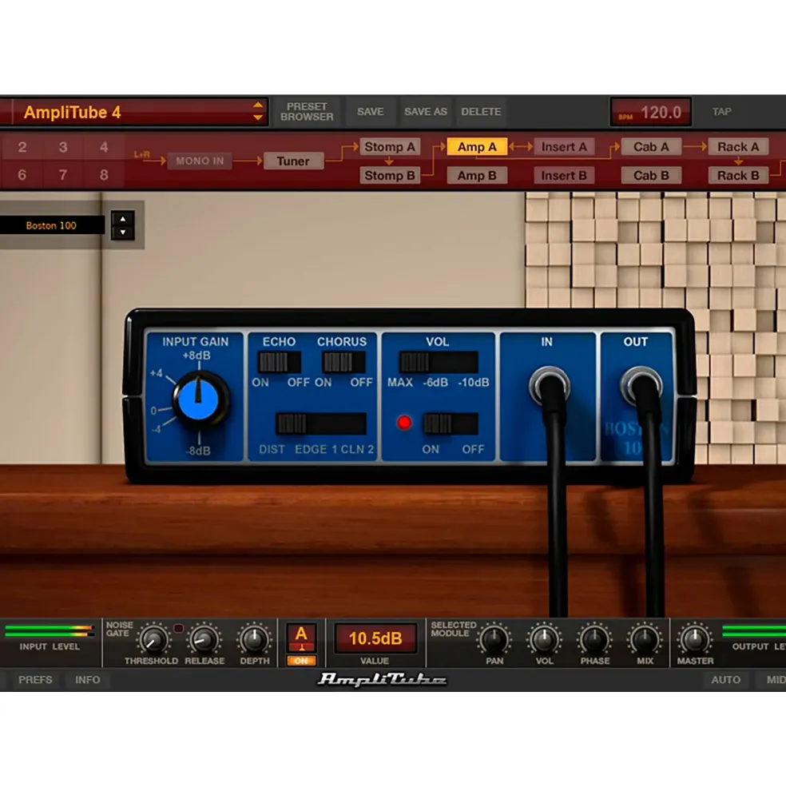This screenshot has height=787, width=786.
Task: Flip the power ON/OFF switch
Action: [x=451, y=424]
